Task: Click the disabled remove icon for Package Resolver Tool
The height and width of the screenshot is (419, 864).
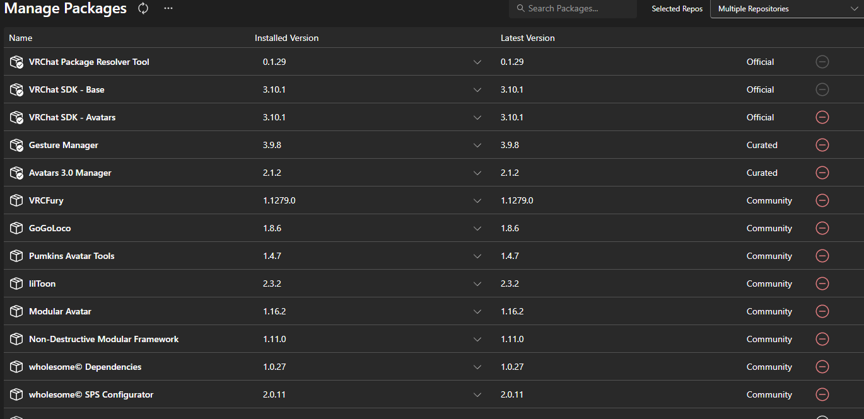Action: coord(822,62)
